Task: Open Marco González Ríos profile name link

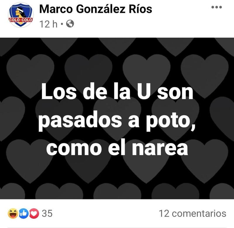Action: pyautogui.click(x=96, y=9)
